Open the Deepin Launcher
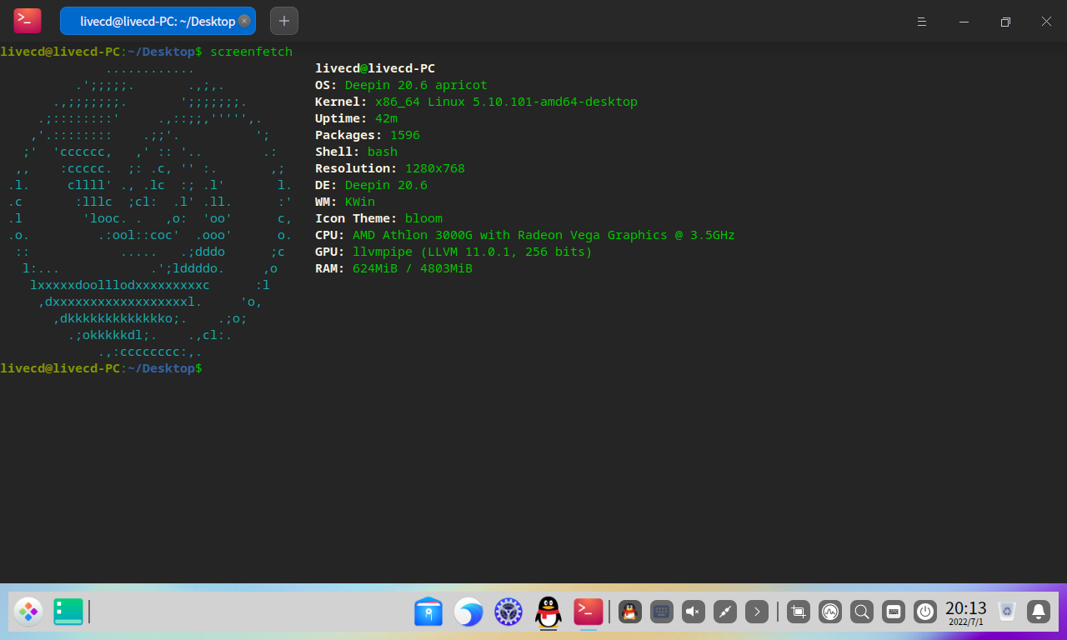This screenshot has width=1067, height=640. [28, 611]
